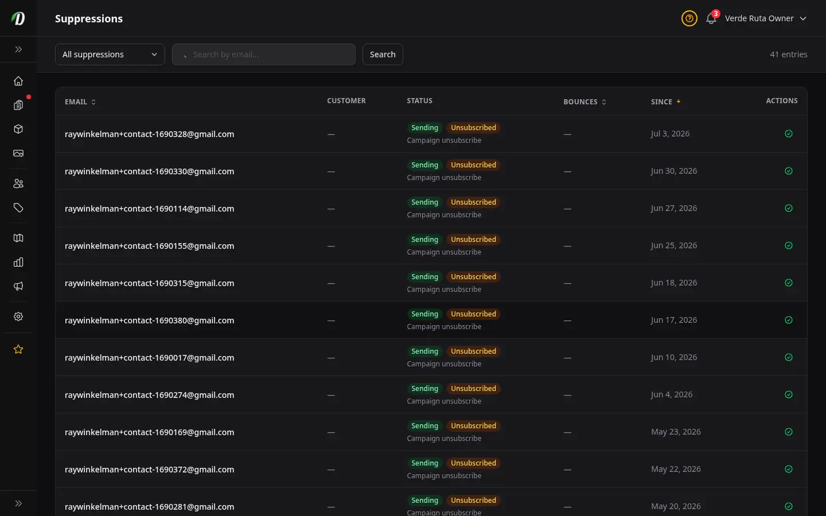Open the All suppressions filter dropdown
The width and height of the screenshot is (826, 516).
[110, 54]
